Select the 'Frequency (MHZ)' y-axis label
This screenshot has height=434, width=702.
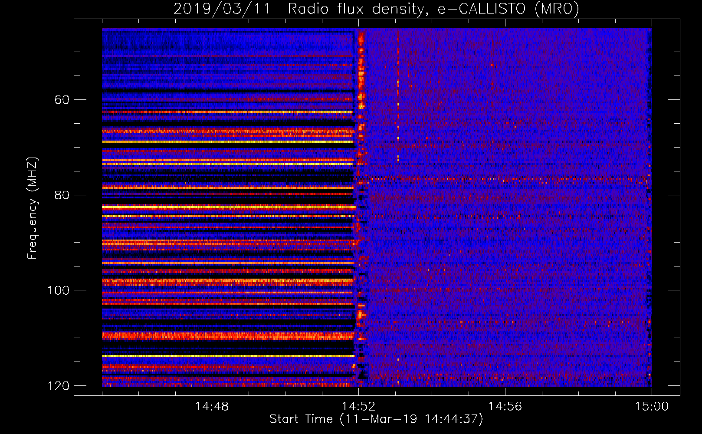coord(32,208)
